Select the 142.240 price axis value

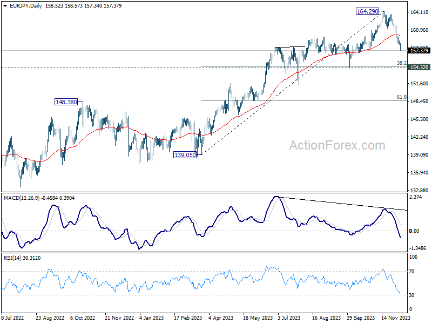420,137
